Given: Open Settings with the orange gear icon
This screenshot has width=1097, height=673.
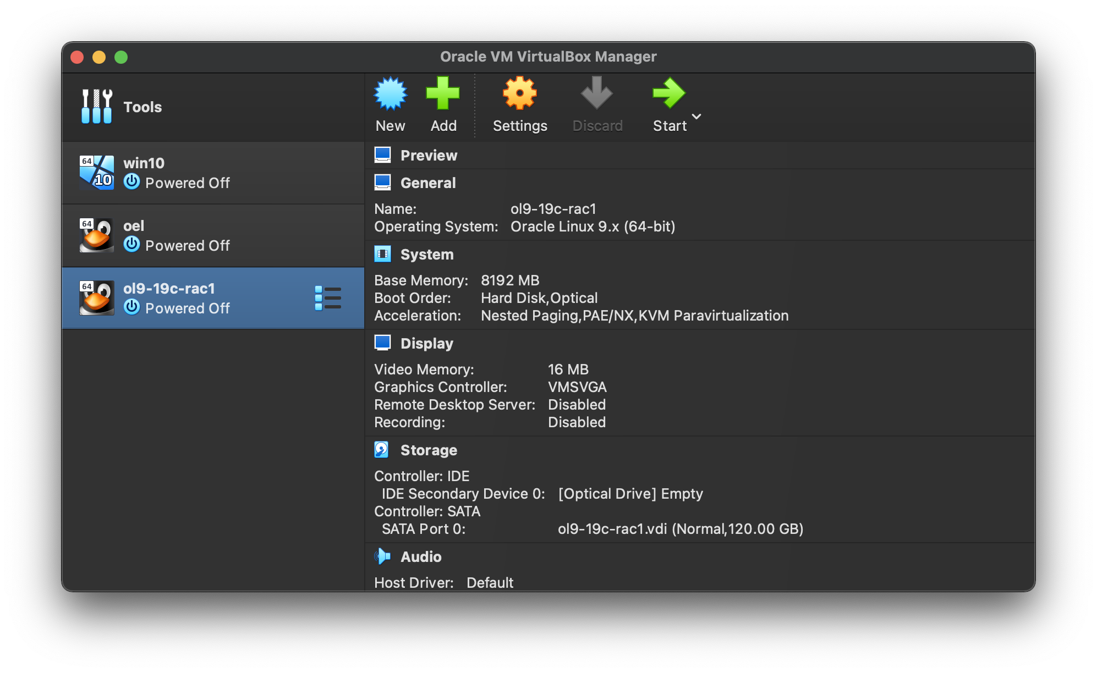Looking at the screenshot, I should point(519,94).
